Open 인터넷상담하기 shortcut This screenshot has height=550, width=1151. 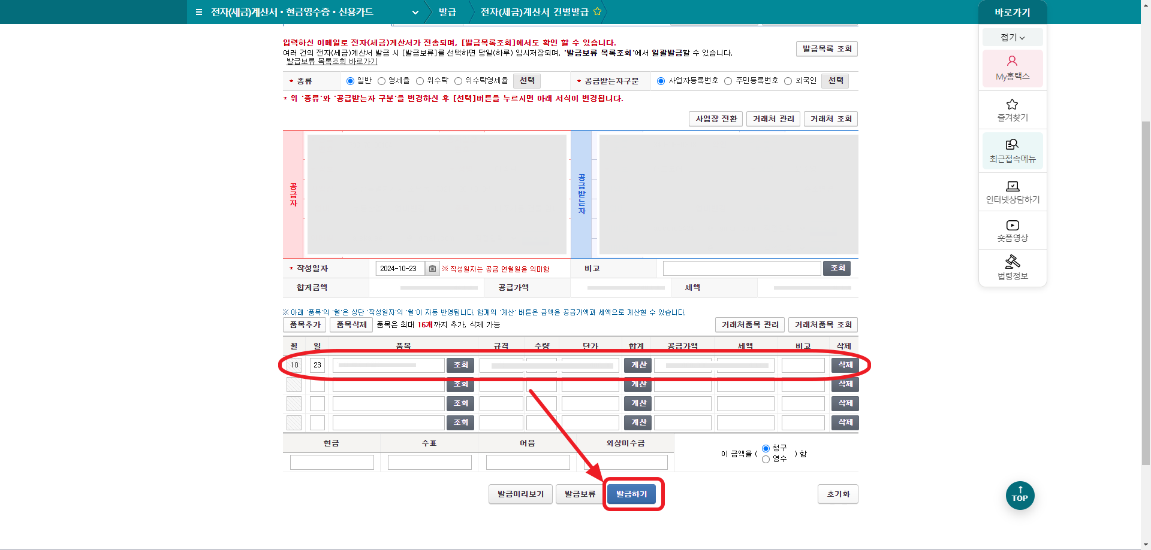click(x=1013, y=192)
